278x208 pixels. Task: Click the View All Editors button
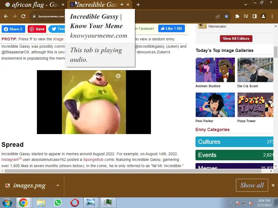tap(236, 38)
